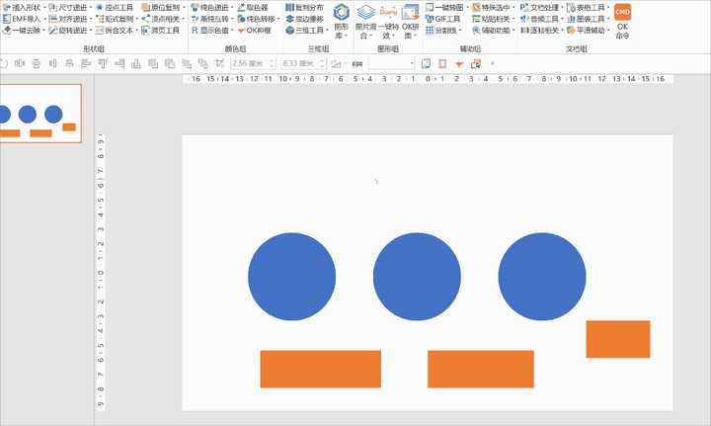Select the bottom-left orange rectangle
Viewport: 711px width, 426px height.
321,369
